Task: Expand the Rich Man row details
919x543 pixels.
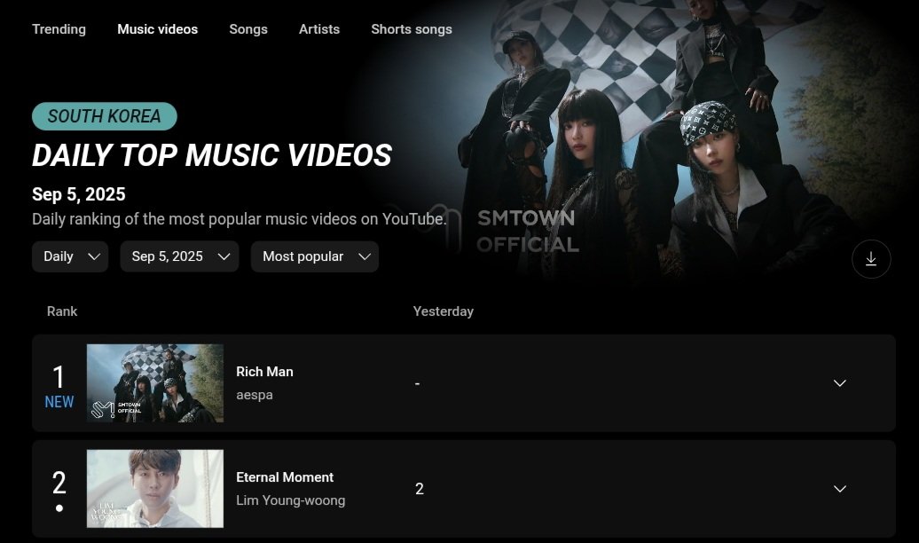Action: [x=839, y=383]
